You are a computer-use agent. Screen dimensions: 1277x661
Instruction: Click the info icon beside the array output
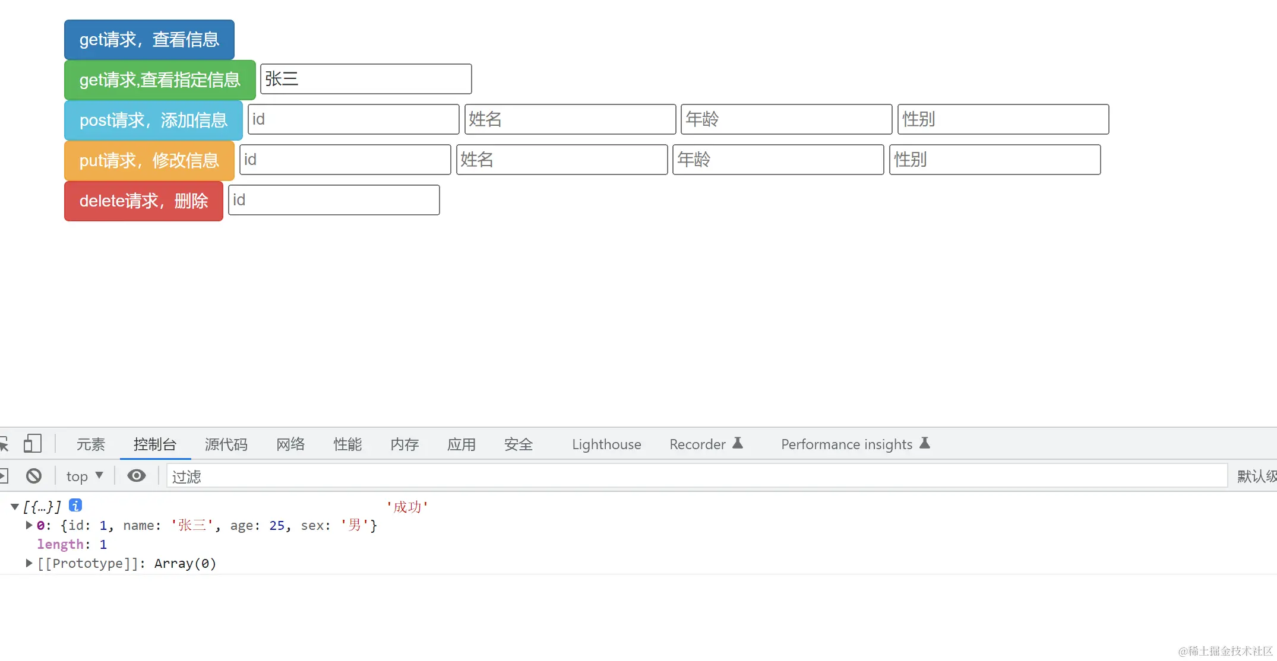click(x=75, y=506)
